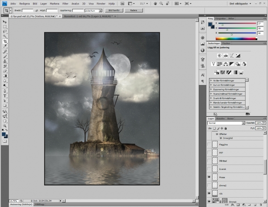Select the Zoom tool in toolbox
The image size is (268, 207).
[4, 126]
